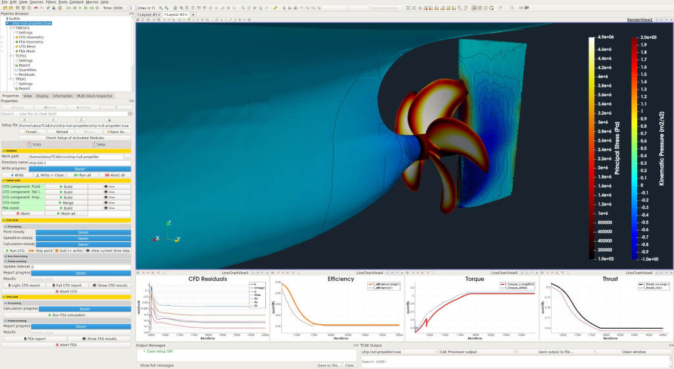
Task: Click Write + Clean button
Action: pyautogui.click(x=50, y=175)
